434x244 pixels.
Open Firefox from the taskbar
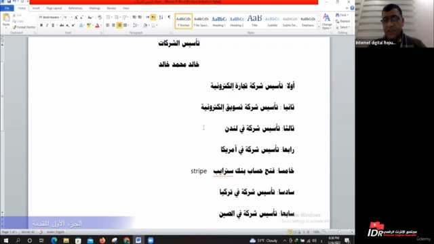tap(102, 241)
